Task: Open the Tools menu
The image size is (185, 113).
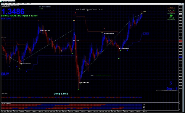Action: [21, 4]
